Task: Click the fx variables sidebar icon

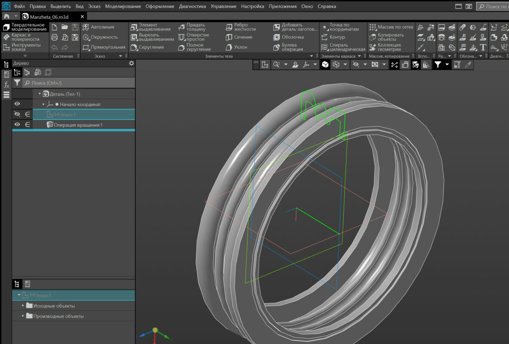Action: (6, 85)
